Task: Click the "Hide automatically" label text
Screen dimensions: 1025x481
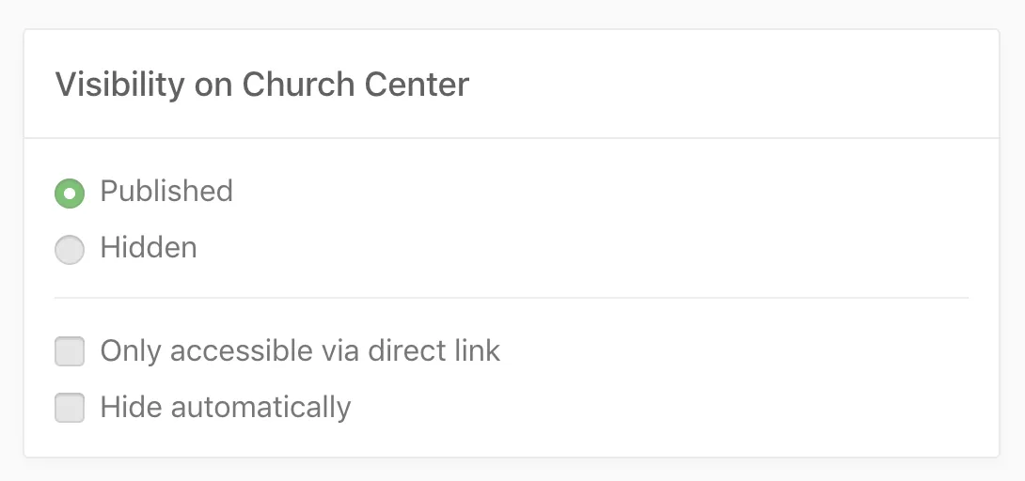Action: [226, 408]
